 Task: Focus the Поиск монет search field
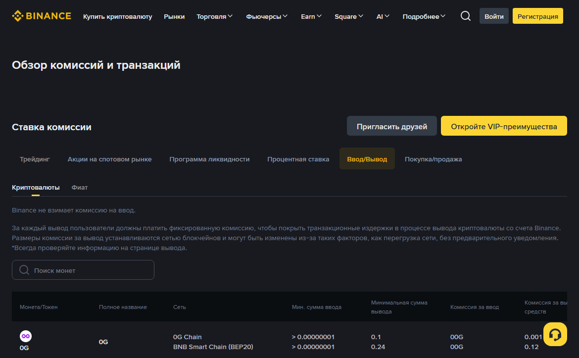click(83, 270)
